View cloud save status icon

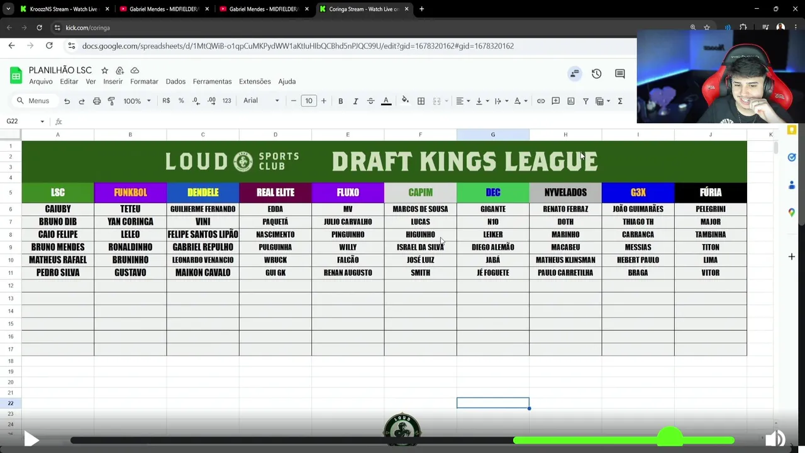[x=135, y=70]
